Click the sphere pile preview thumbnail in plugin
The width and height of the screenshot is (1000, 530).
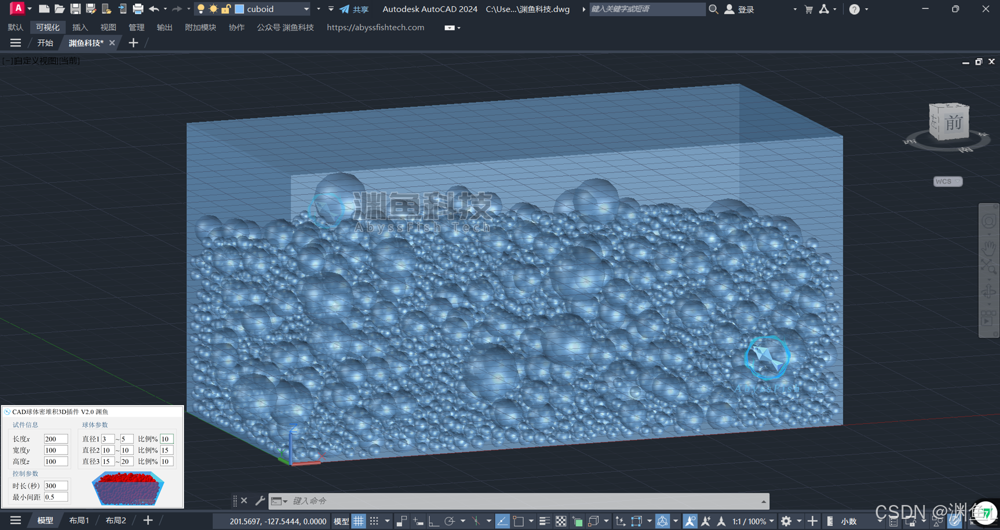128,489
